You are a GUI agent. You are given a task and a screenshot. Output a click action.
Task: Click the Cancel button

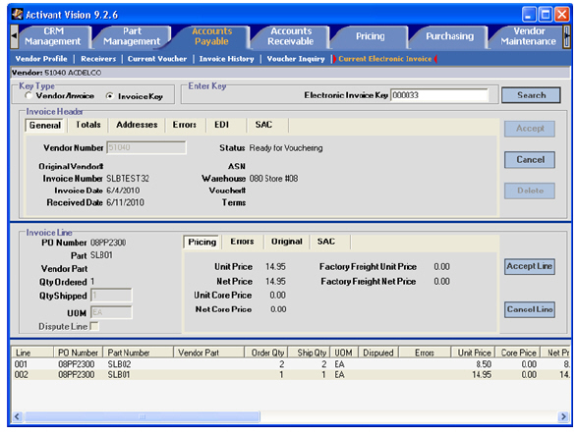click(530, 160)
